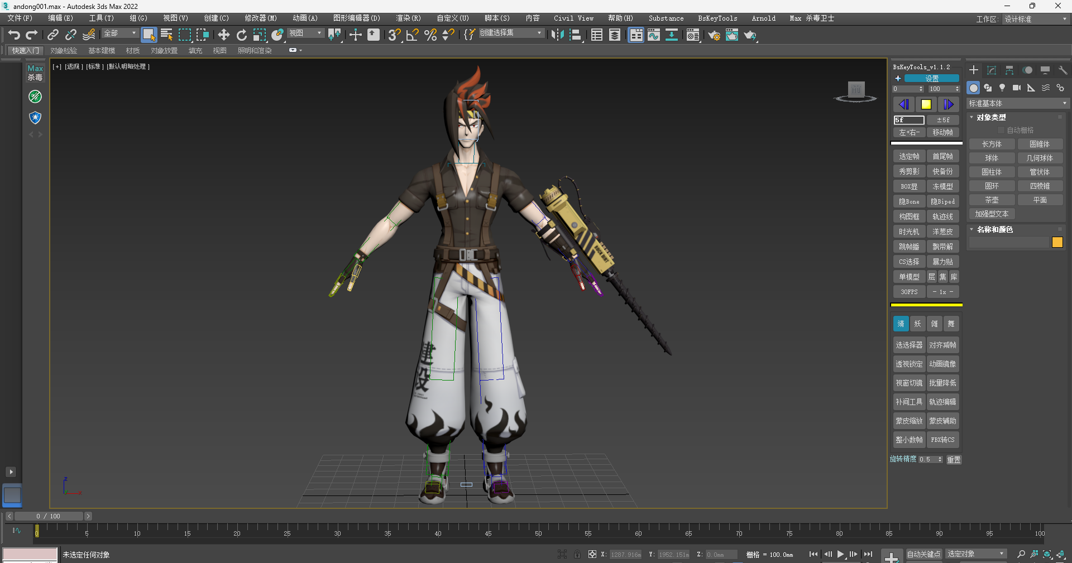This screenshot has height=563, width=1072.
Task: Toggle the 自动栅格 checkbox
Action: [x=1002, y=129]
